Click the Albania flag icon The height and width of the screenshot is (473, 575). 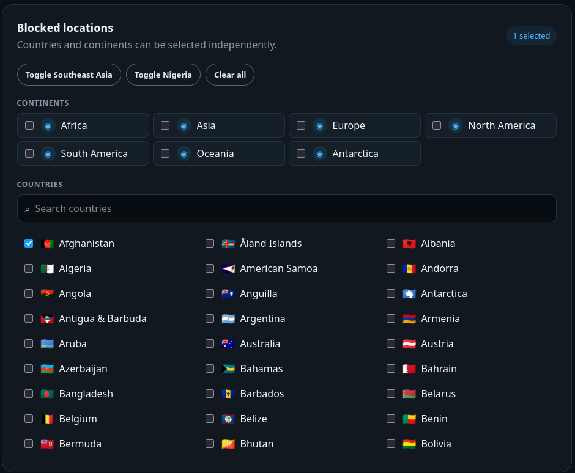coord(409,244)
